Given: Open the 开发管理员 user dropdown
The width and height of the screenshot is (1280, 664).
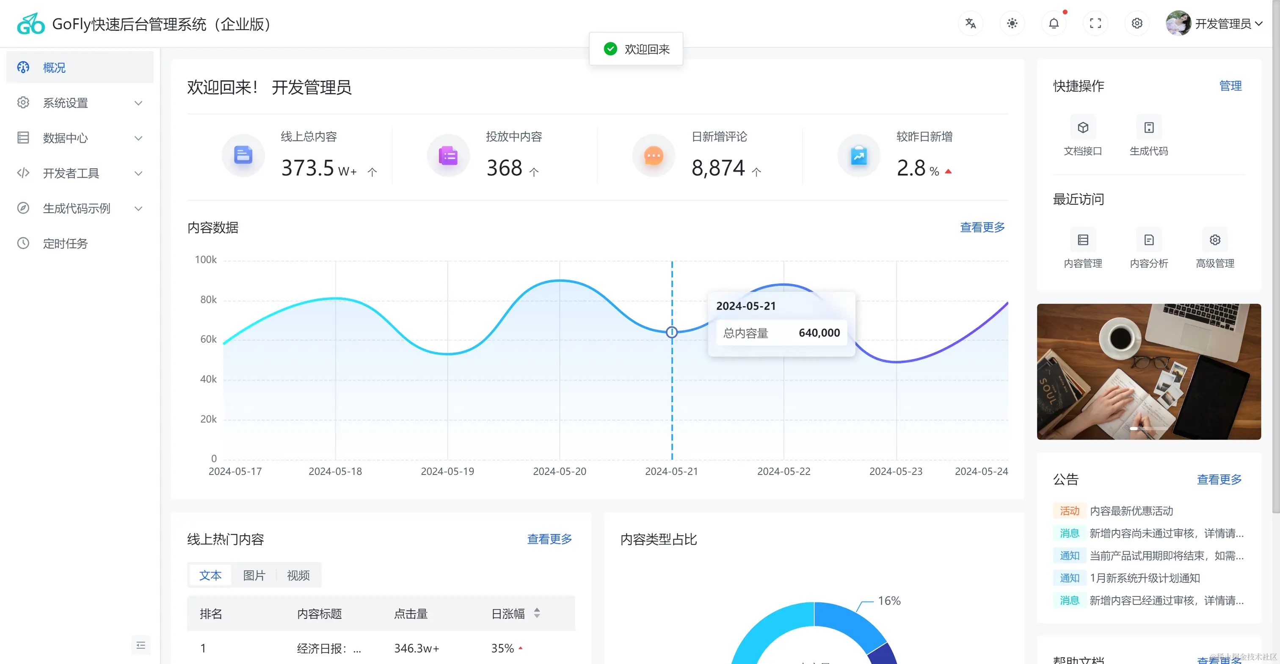Looking at the screenshot, I should click(x=1228, y=24).
